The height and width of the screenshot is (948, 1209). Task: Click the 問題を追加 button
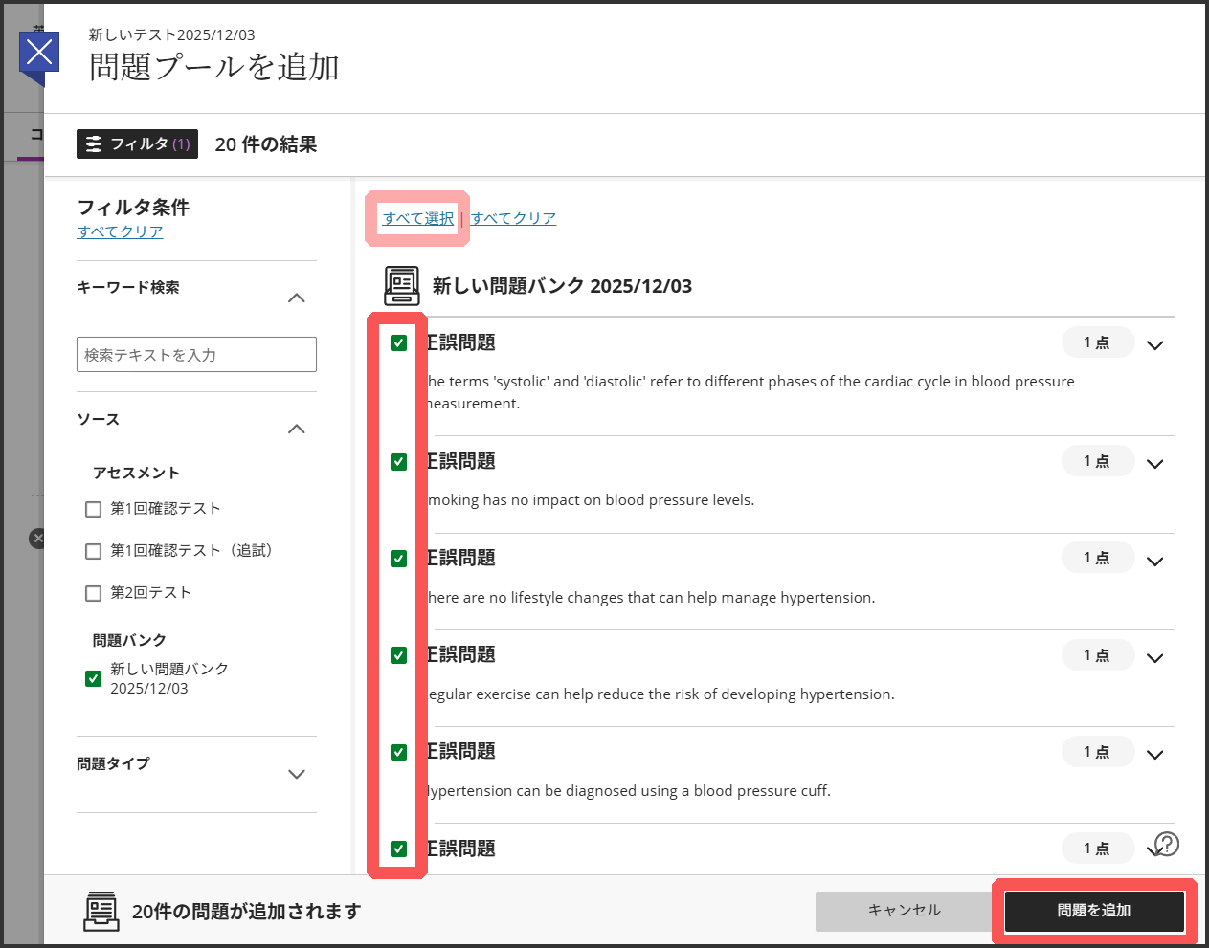tap(1093, 911)
